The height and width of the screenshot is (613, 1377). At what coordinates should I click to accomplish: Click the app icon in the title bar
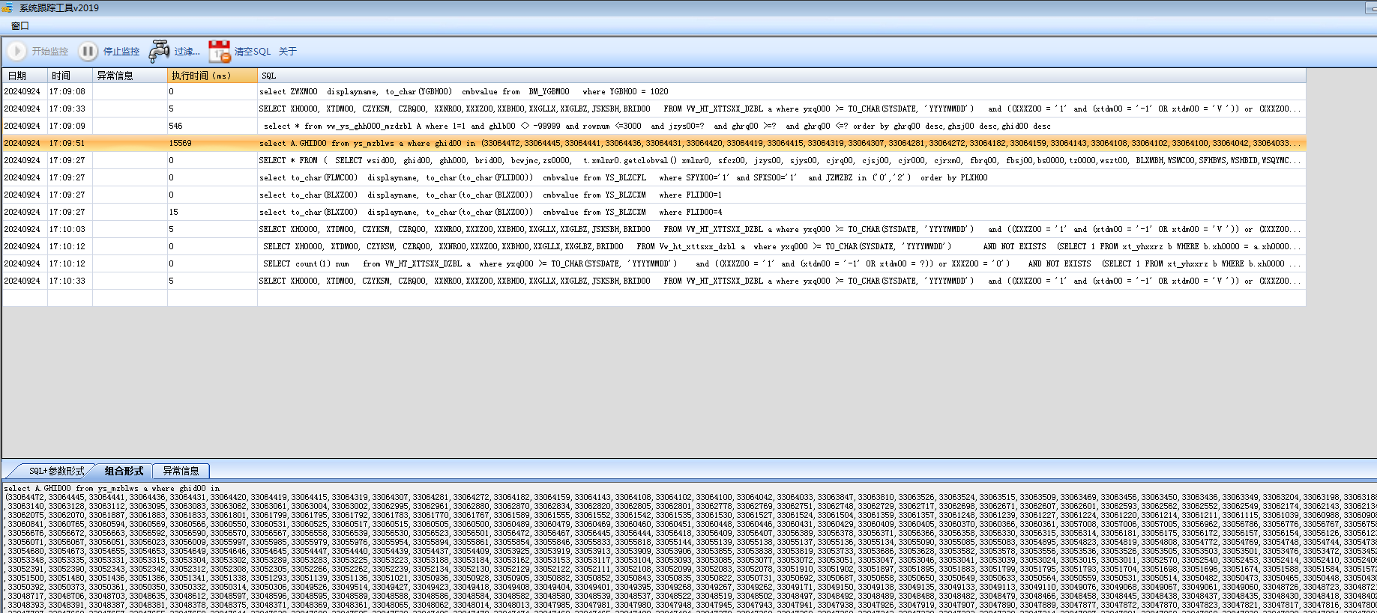7,7
